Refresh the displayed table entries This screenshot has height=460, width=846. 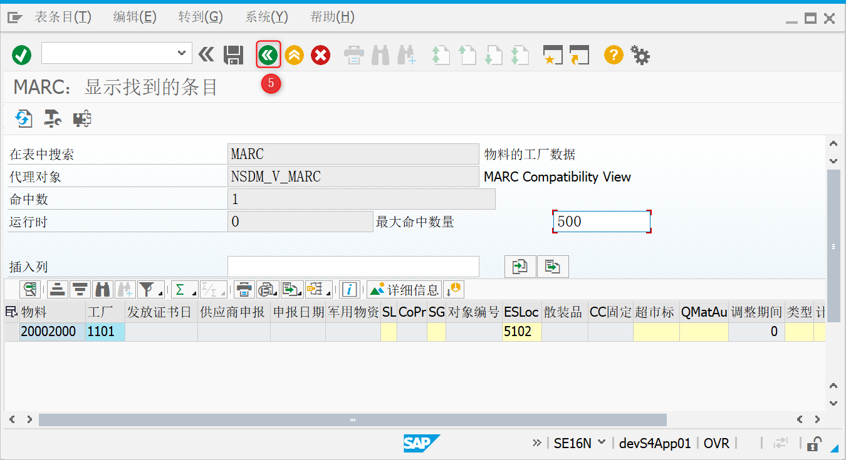[x=23, y=118]
